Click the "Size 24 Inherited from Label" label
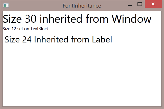 58,40
